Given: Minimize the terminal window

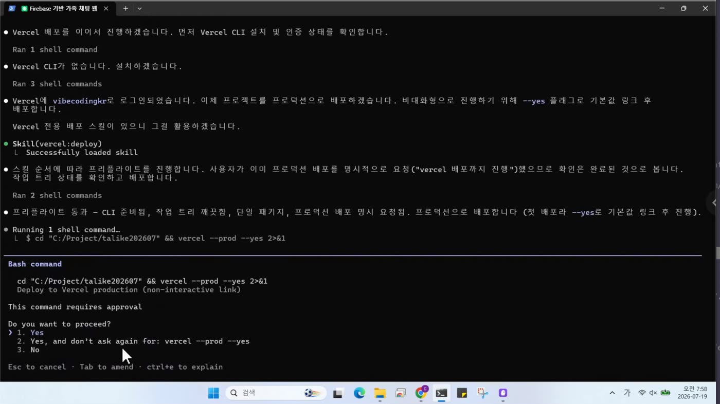Looking at the screenshot, I should coord(662,8).
